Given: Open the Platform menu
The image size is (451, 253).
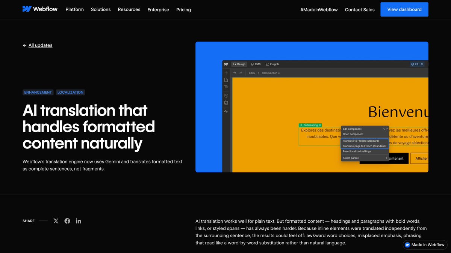Looking at the screenshot, I should pyautogui.click(x=74, y=9).
